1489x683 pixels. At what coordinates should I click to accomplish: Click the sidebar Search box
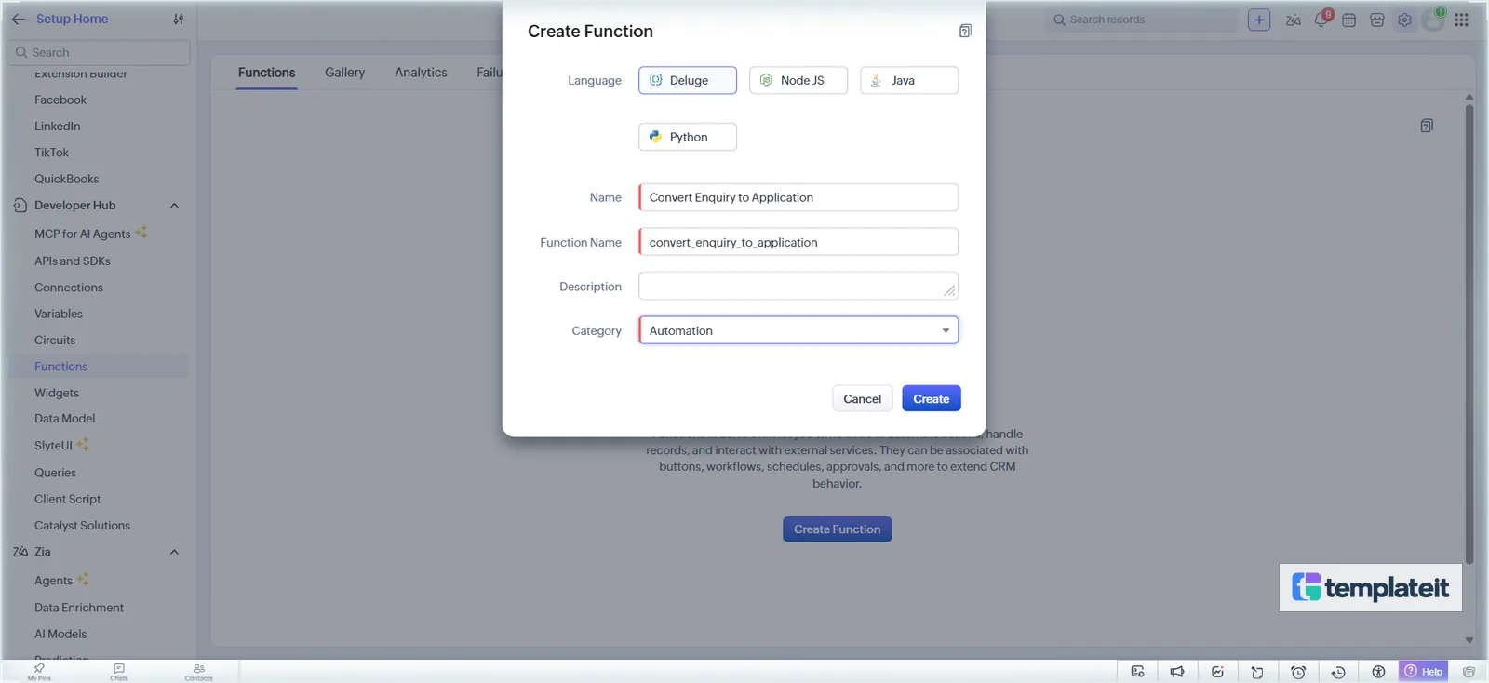click(99, 52)
